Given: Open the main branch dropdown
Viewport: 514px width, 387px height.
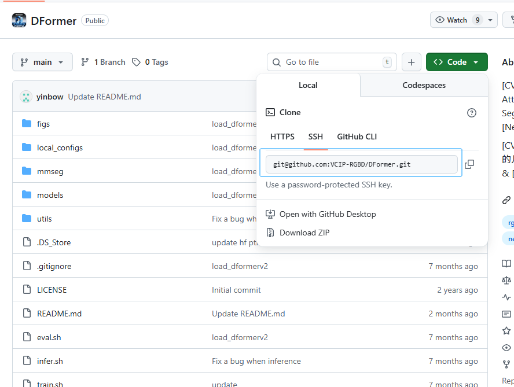Looking at the screenshot, I should click(42, 62).
